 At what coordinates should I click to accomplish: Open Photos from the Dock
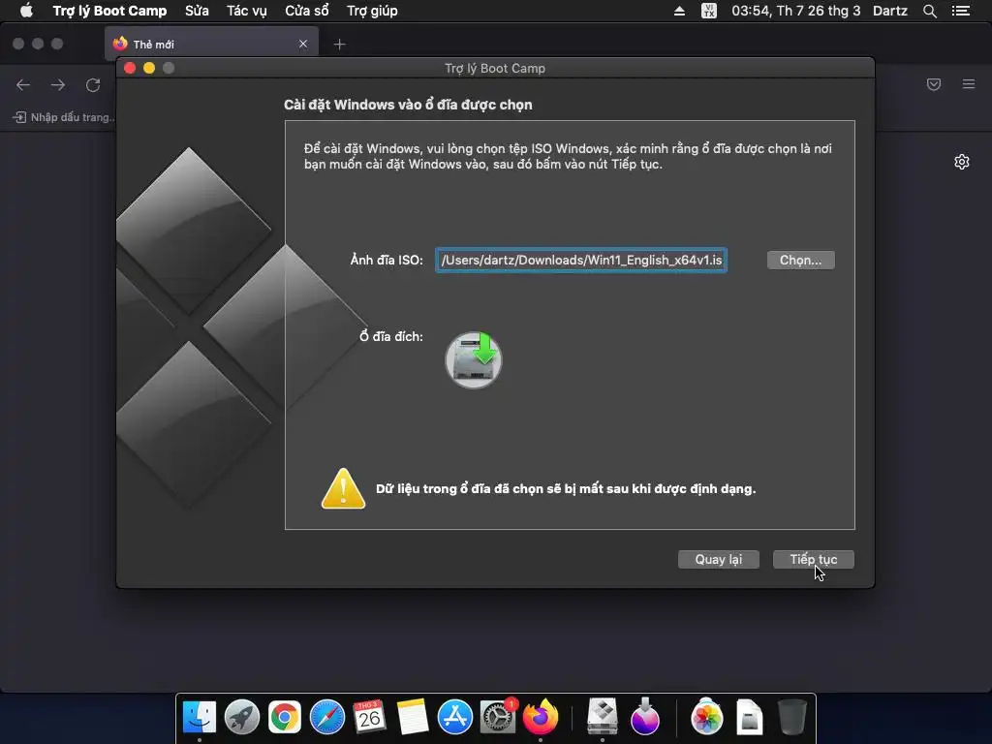click(x=706, y=717)
